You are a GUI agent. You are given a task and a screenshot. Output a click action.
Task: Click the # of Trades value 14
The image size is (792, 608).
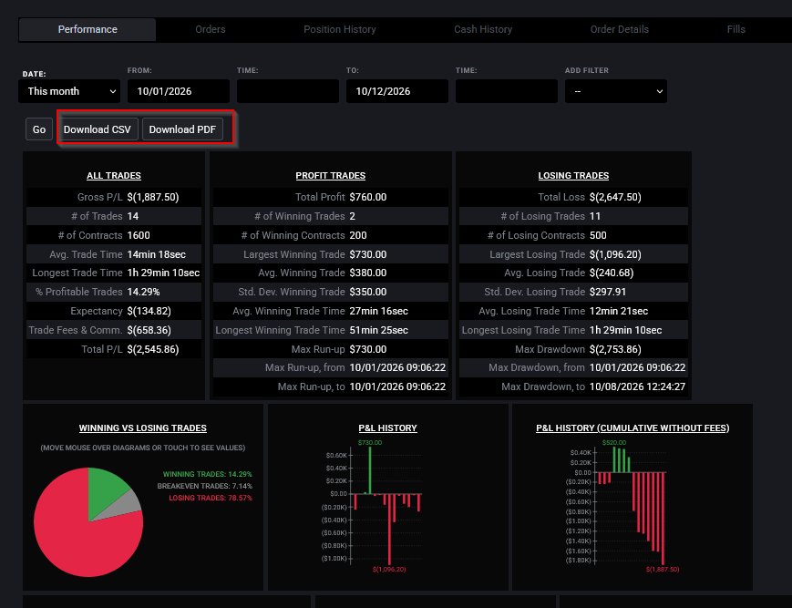coord(133,216)
